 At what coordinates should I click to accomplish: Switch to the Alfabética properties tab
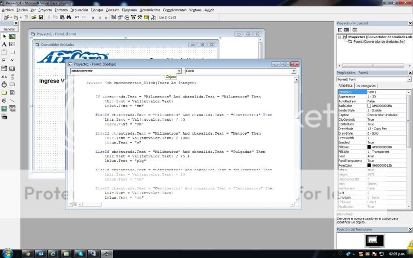345,86
